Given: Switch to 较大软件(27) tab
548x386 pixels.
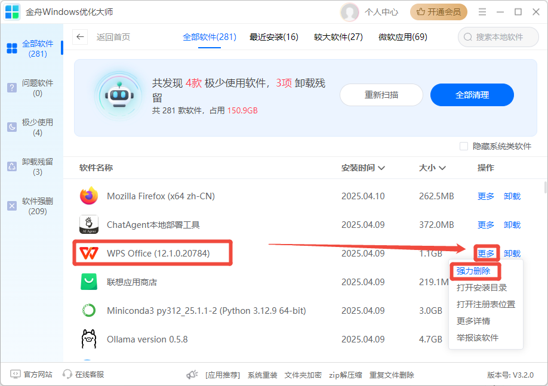Looking at the screenshot, I should (x=338, y=37).
